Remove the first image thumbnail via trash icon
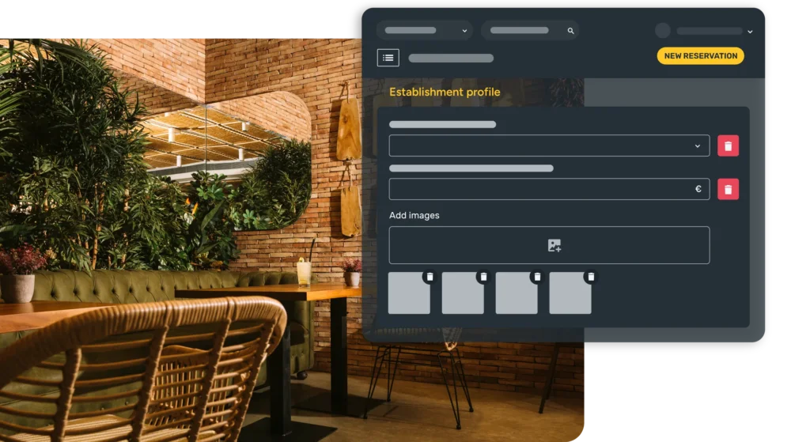This screenshot has width=810, height=442. [430, 277]
